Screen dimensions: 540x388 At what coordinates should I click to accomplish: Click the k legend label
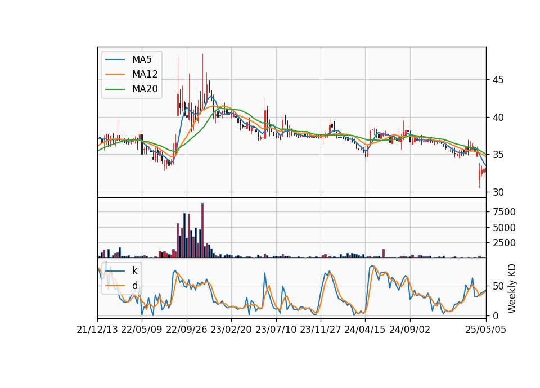(134, 270)
